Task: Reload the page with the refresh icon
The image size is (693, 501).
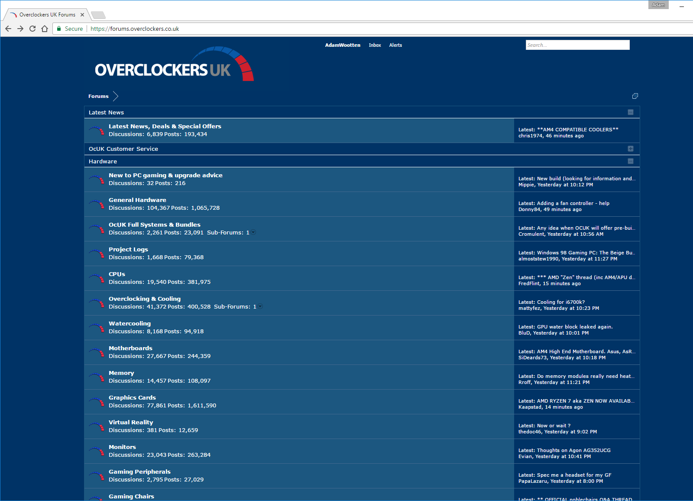Action: (x=32, y=29)
